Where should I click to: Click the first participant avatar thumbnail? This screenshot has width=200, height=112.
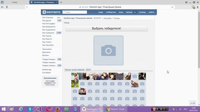[75, 76]
